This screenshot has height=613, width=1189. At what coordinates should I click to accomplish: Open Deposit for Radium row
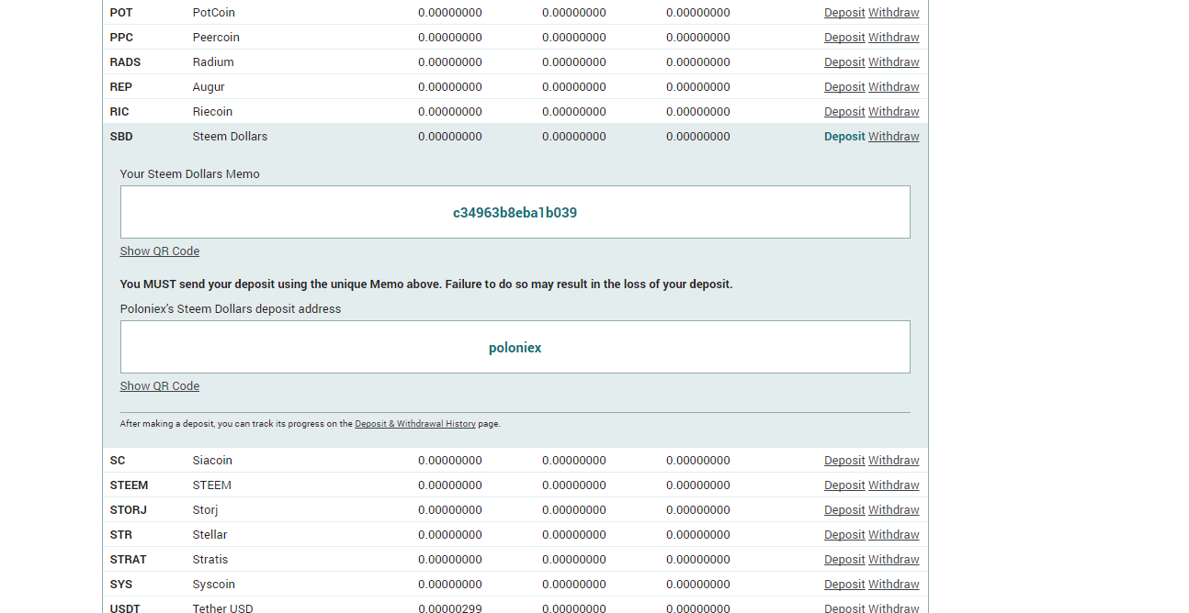tap(844, 62)
